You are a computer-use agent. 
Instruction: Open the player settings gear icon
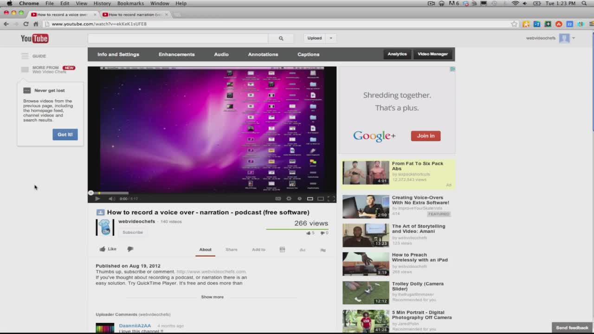point(289,199)
